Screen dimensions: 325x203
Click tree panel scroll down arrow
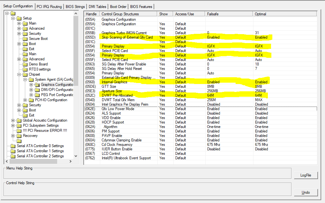coord(76,156)
